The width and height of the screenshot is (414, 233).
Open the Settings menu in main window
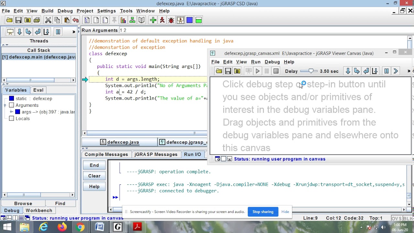coord(106,11)
